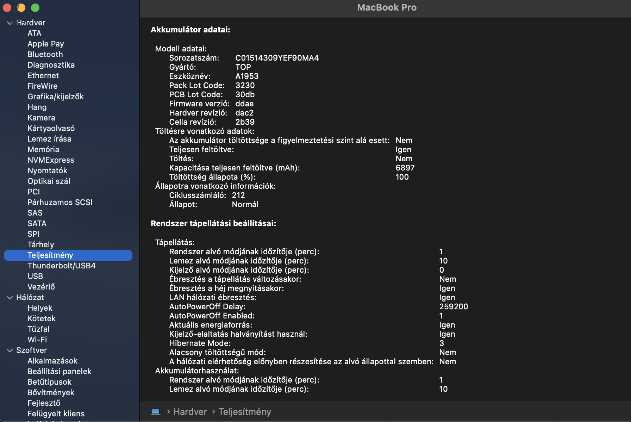Select Kamera in the sidebar
The image size is (631, 422).
tap(41, 118)
